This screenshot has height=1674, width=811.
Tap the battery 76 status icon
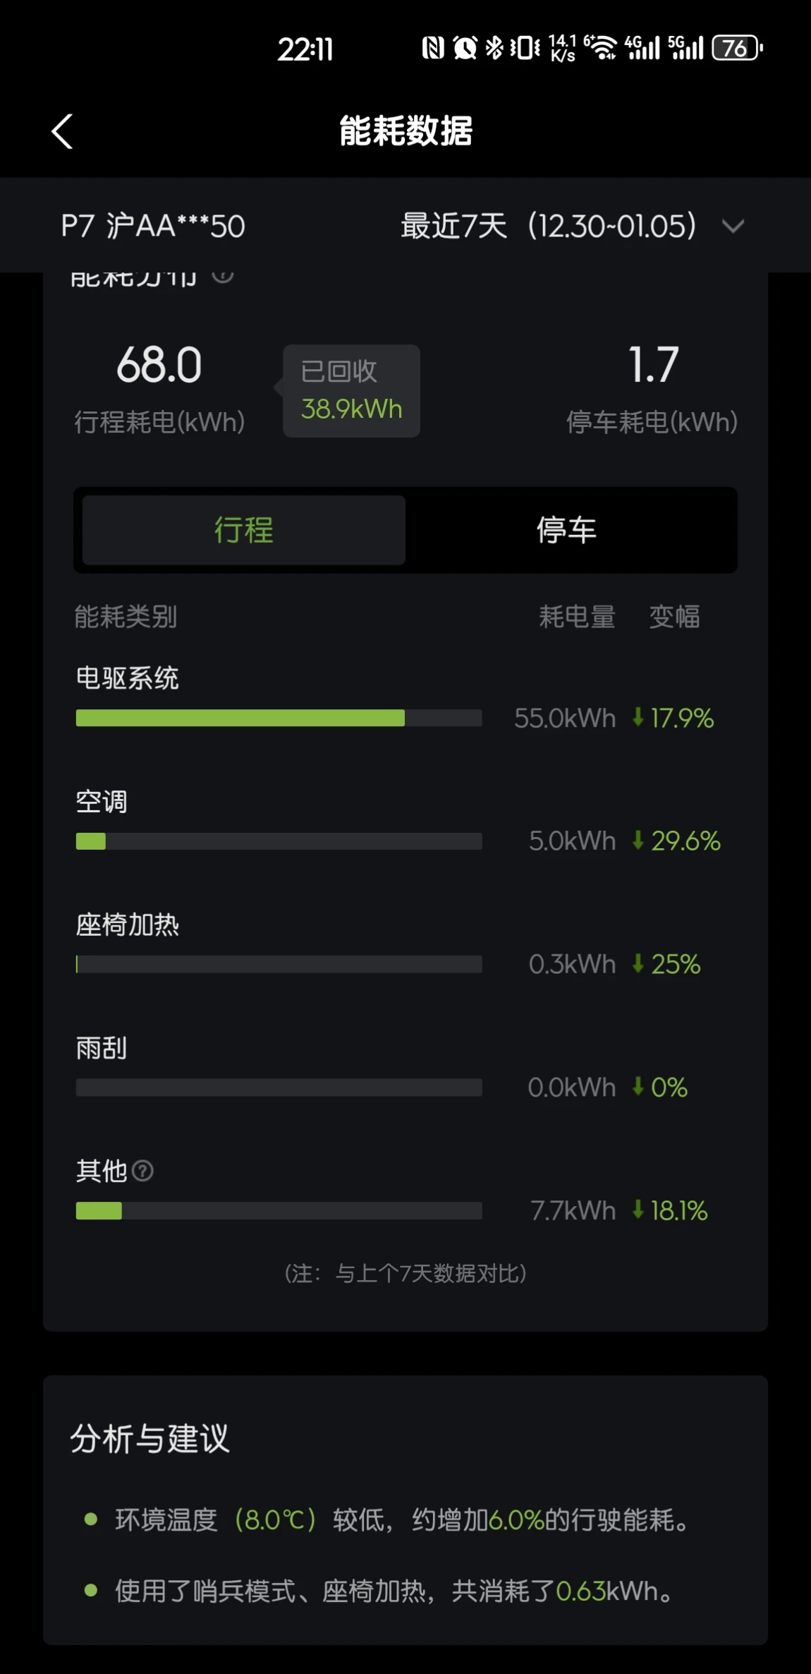(x=737, y=48)
